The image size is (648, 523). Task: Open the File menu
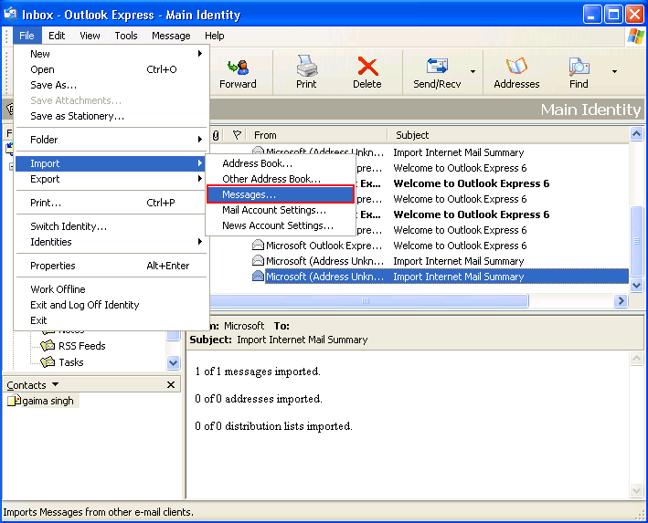point(27,36)
